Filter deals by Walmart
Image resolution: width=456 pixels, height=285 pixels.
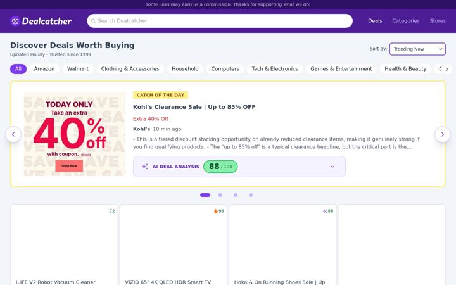(x=78, y=69)
